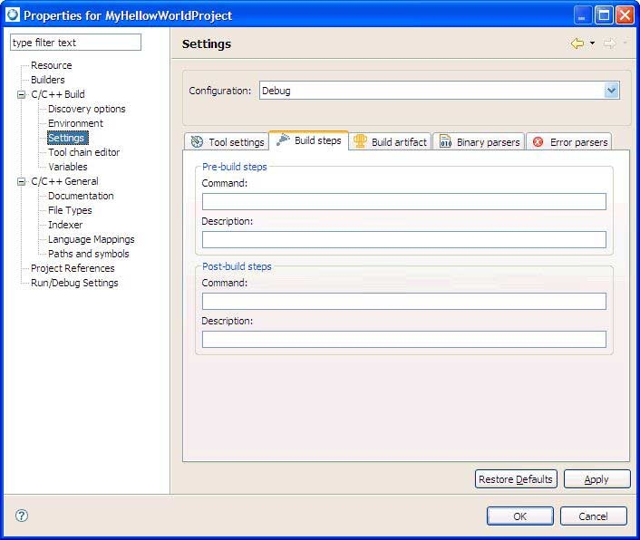
Task: Open the Binary parsers tab
Action: pyautogui.click(x=479, y=142)
